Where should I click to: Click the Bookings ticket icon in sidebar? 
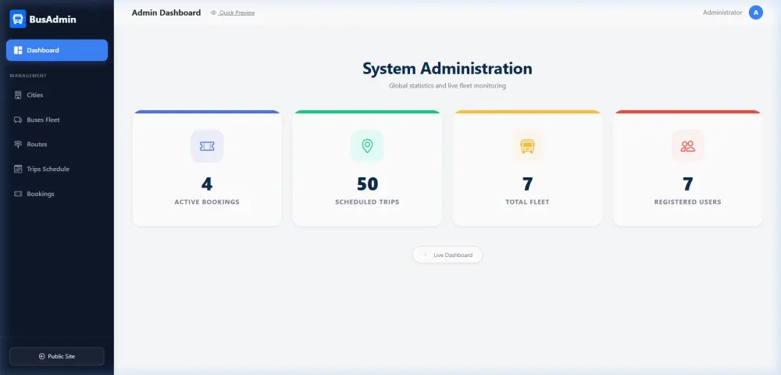point(18,194)
